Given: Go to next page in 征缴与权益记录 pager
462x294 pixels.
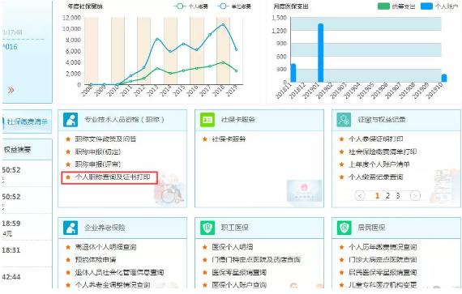Looking at the screenshot, I should click(x=415, y=195).
